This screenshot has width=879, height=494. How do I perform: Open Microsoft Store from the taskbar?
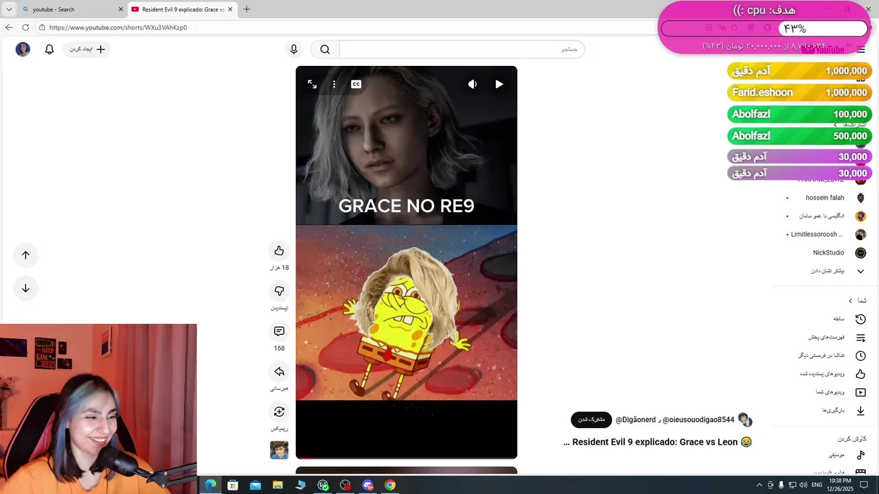pyautogui.click(x=233, y=485)
